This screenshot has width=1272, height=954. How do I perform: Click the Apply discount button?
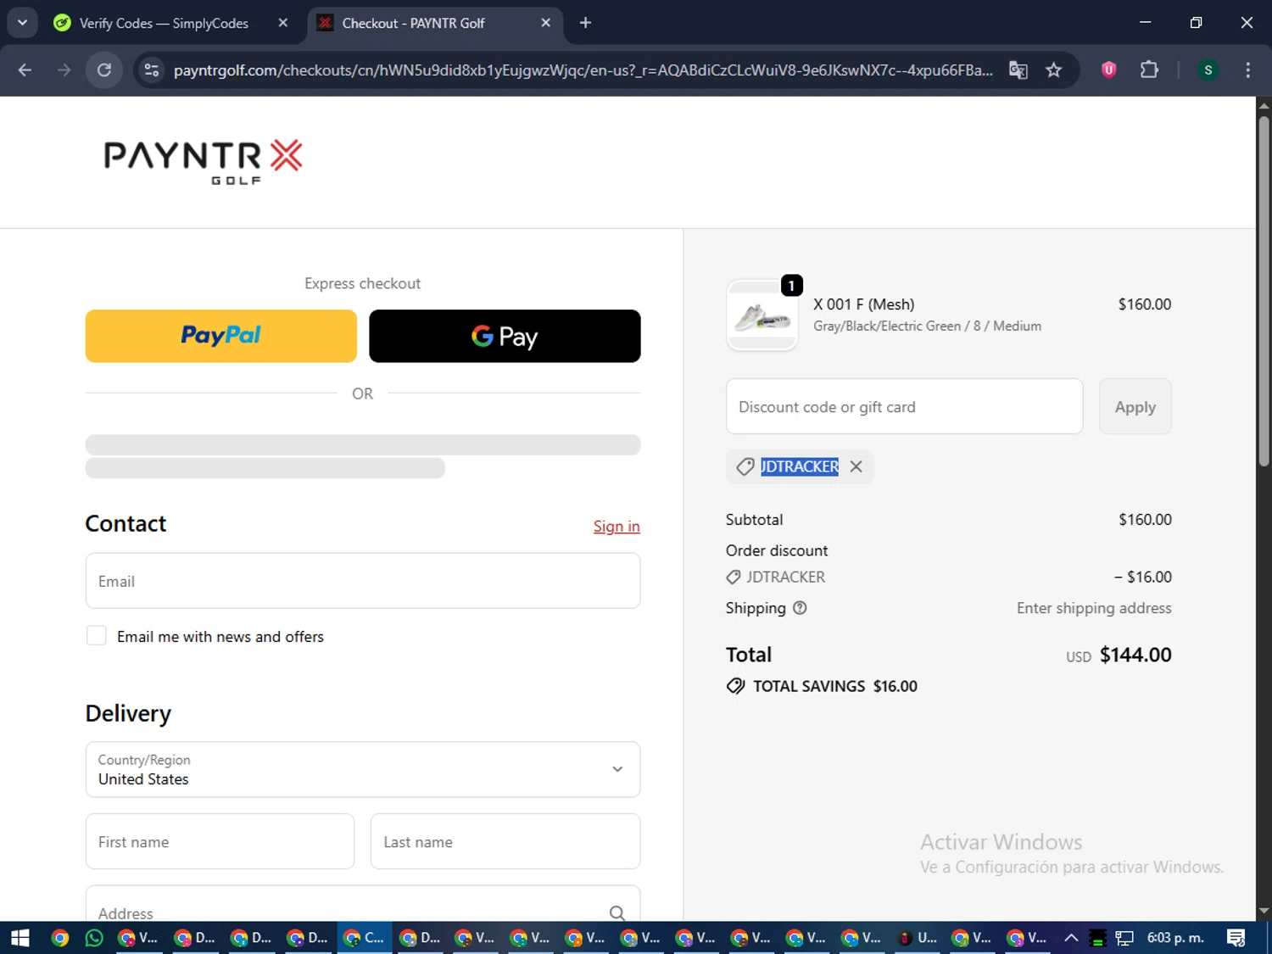(1135, 407)
